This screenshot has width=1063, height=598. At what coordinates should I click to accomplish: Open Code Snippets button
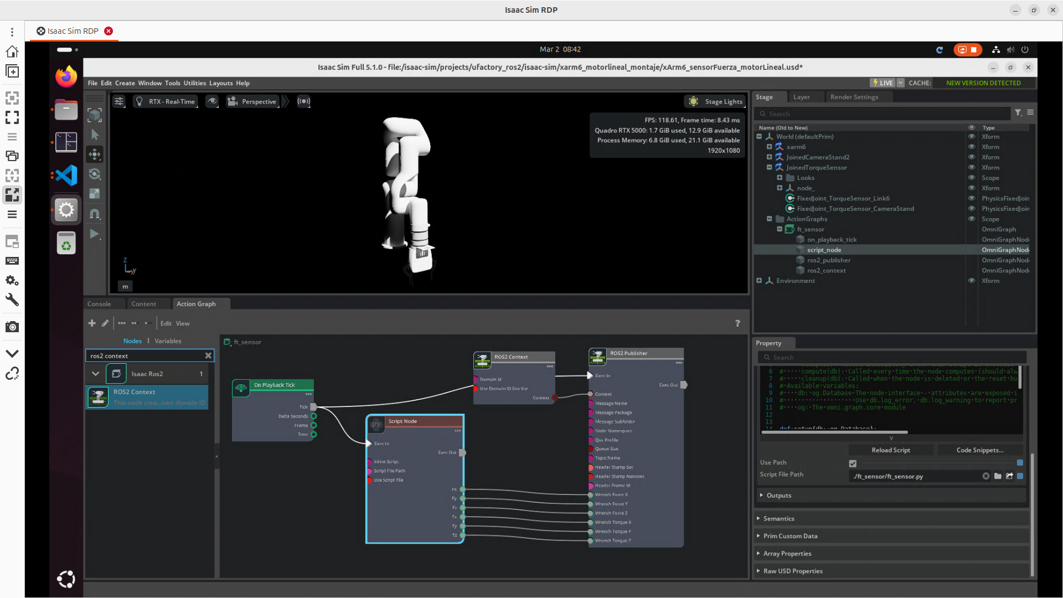980,450
